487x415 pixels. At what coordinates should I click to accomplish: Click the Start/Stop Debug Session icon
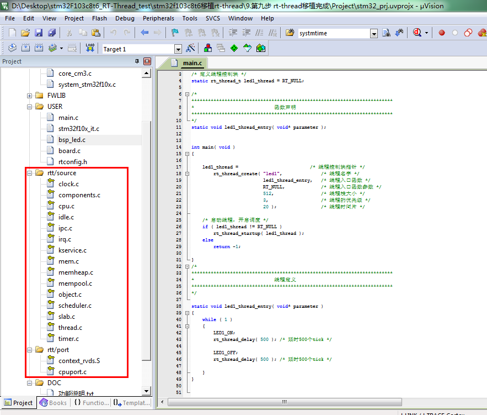[418, 33]
